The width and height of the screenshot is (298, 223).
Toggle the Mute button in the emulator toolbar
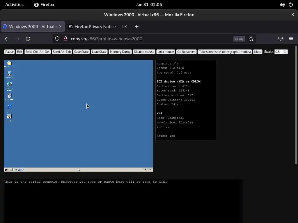coord(258,52)
